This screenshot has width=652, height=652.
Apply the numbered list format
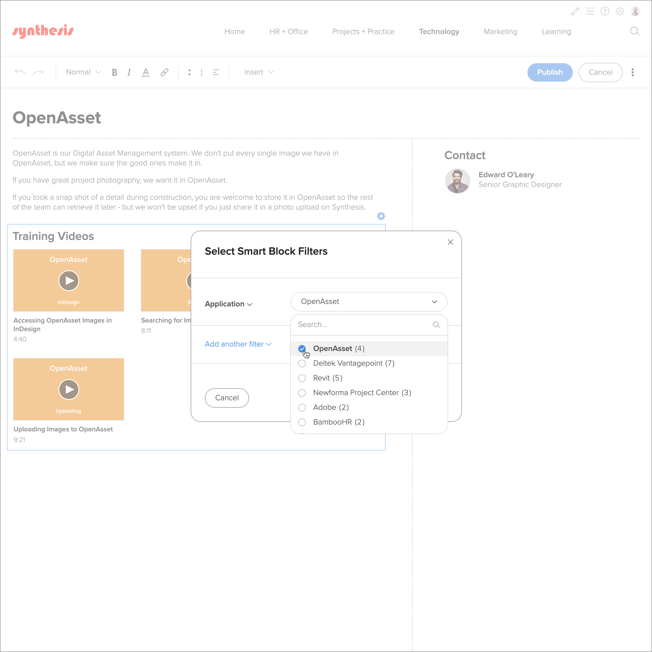tap(202, 72)
